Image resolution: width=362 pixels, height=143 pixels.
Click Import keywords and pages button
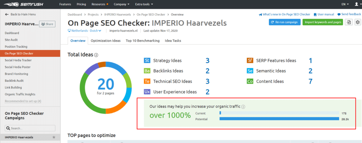pyautogui.click(x=323, y=22)
